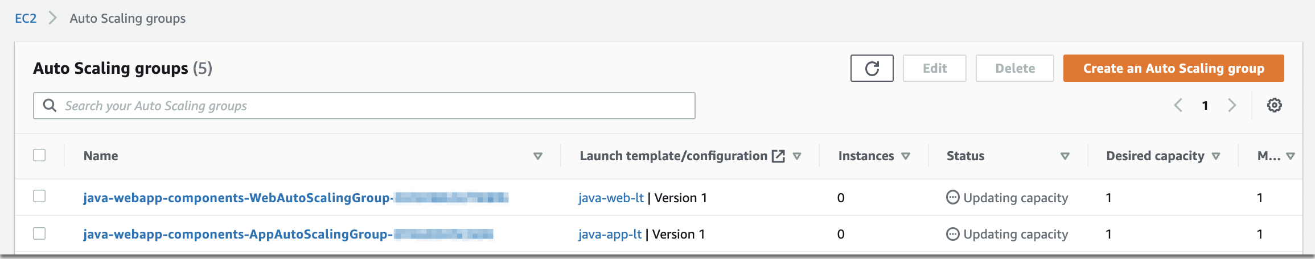Sort by Instances column arrow
The width and height of the screenshot is (1315, 259).
click(x=906, y=156)
